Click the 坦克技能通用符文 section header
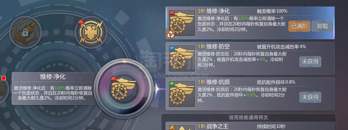This screenshot has height=130, width=348. pyautogui.click(x=248, y=117)
